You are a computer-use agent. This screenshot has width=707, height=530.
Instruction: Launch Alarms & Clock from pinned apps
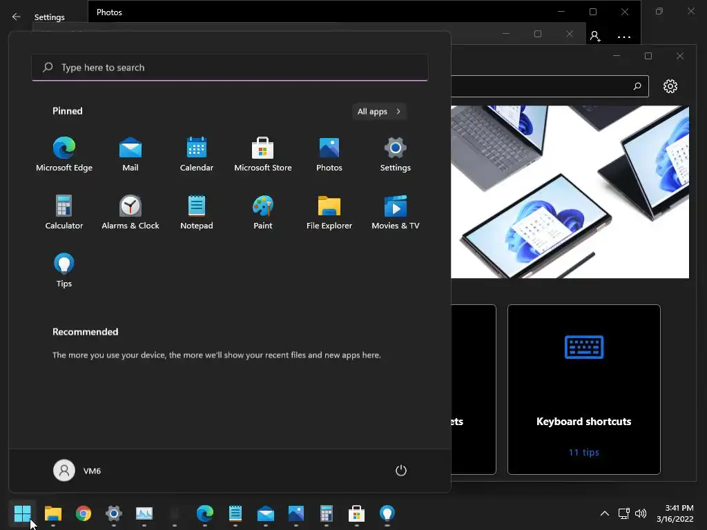[130, 213]
